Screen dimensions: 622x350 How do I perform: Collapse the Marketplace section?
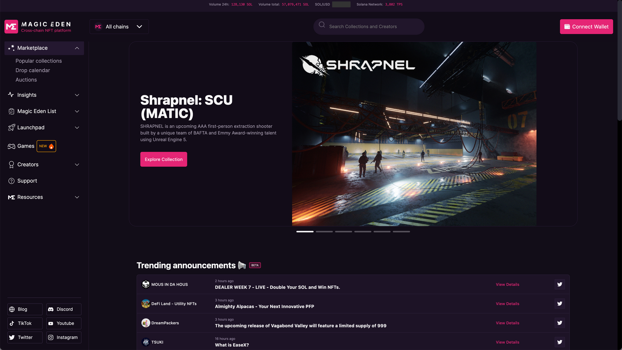pos(77,48)
